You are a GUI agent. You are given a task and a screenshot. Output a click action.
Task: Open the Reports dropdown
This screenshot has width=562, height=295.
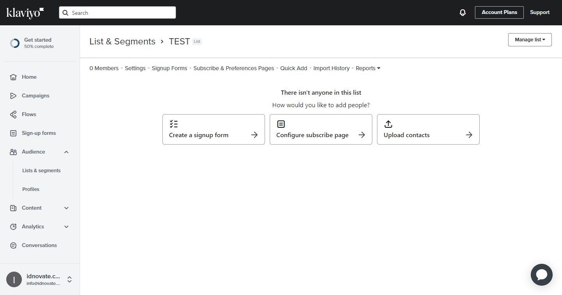[x=368, y=68]
